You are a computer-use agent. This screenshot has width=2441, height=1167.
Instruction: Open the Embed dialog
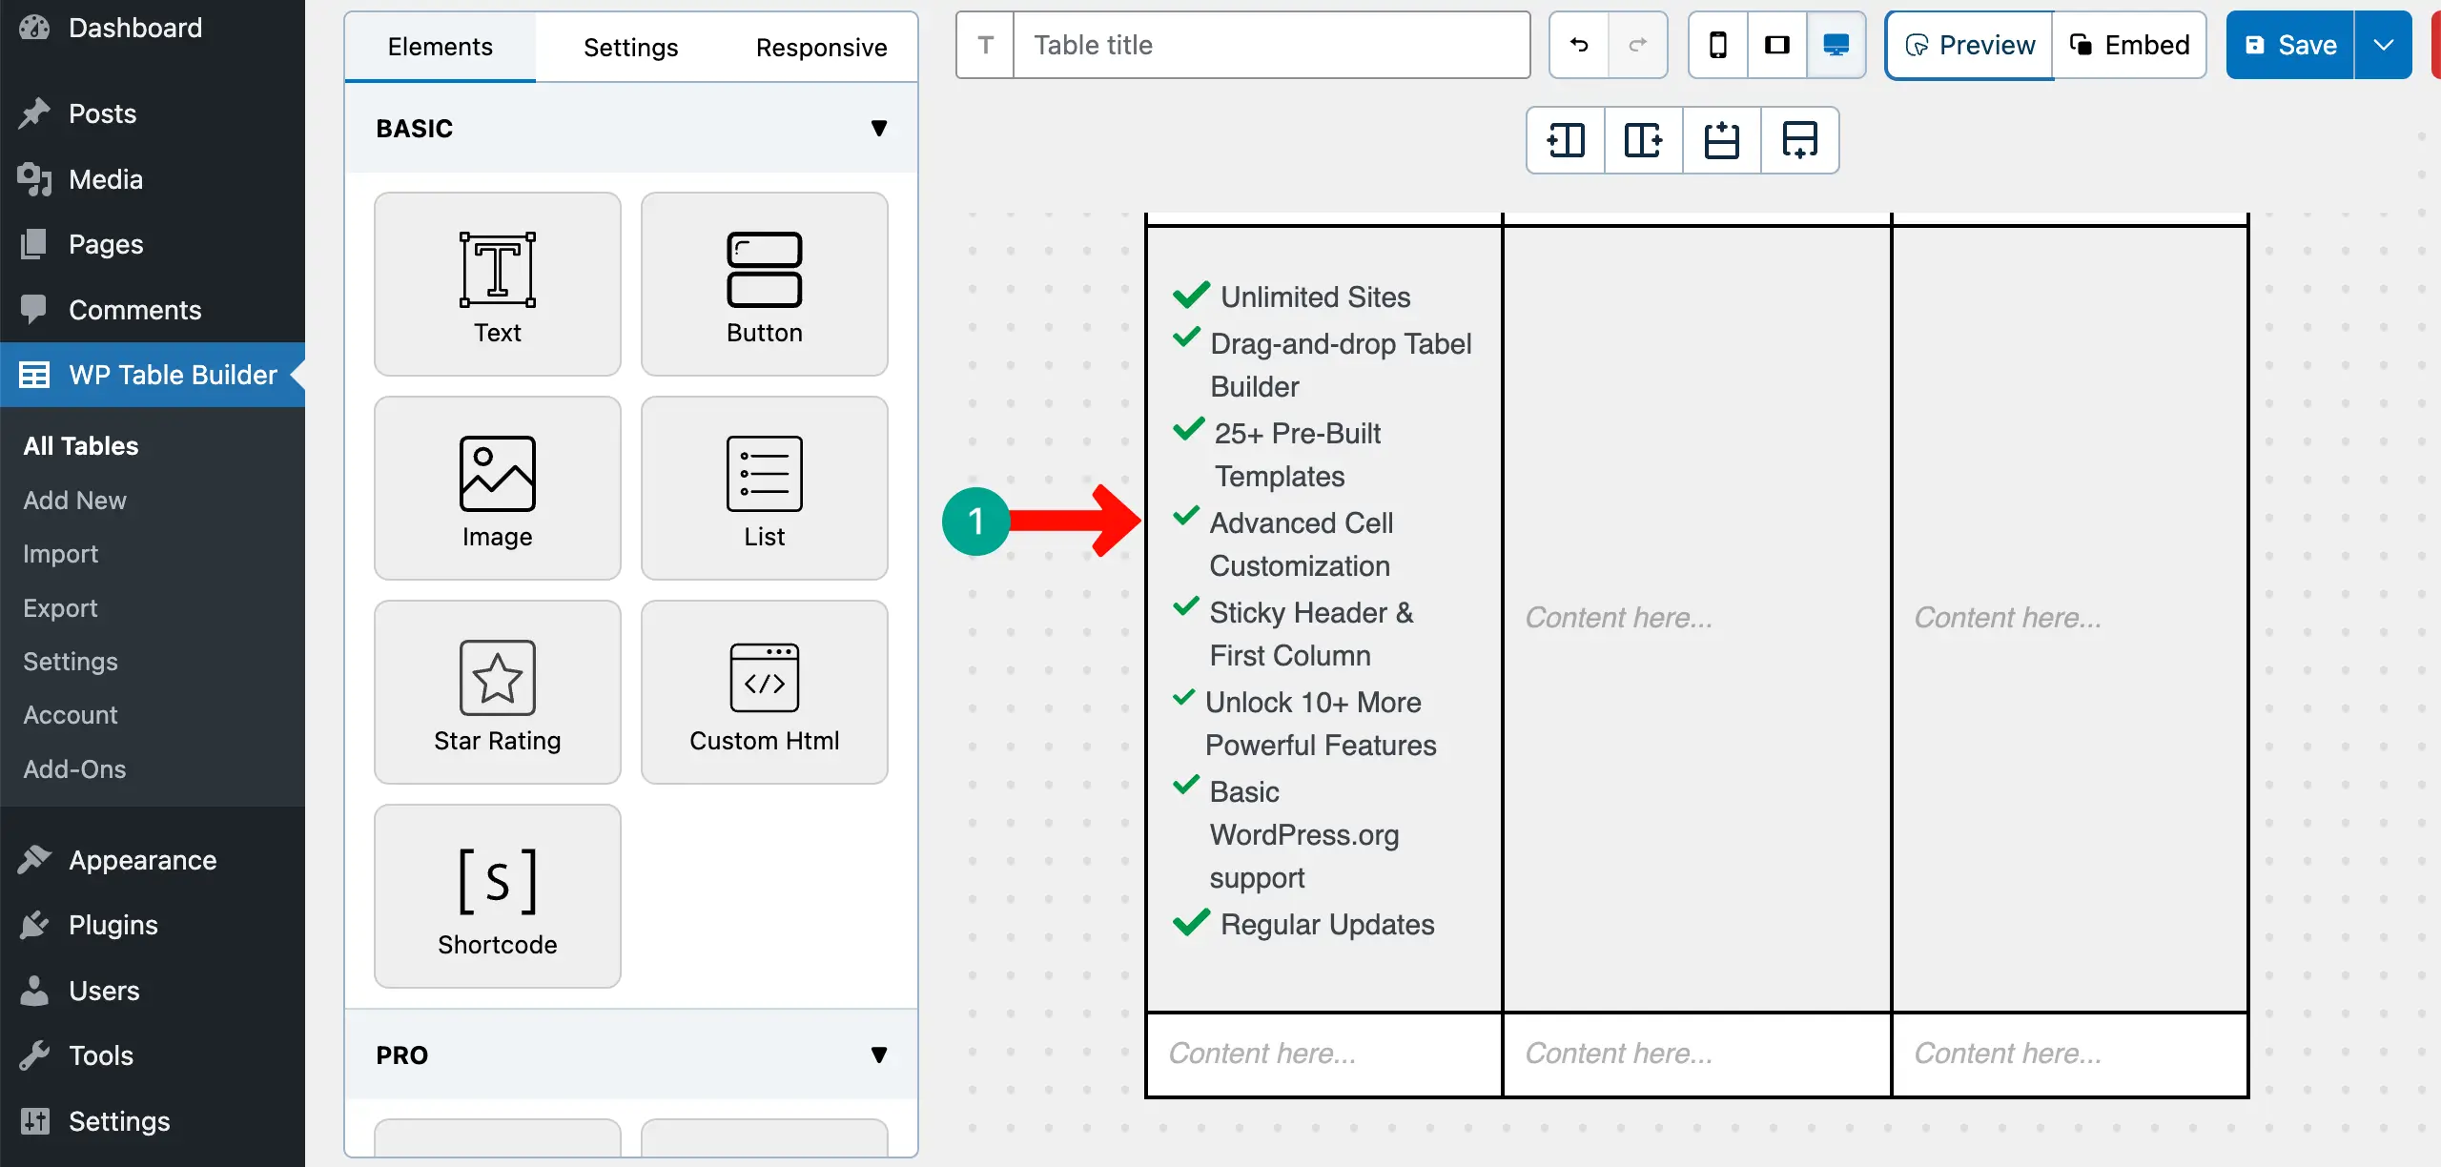[x=2130, y=44]
